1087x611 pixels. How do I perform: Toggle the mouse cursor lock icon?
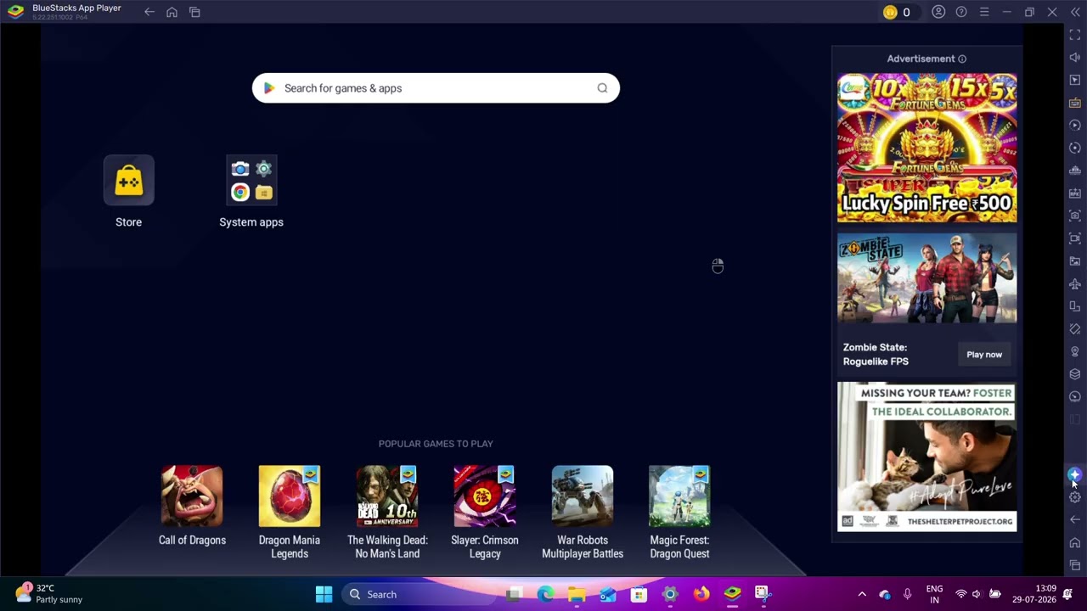(x=1075, y=80)
